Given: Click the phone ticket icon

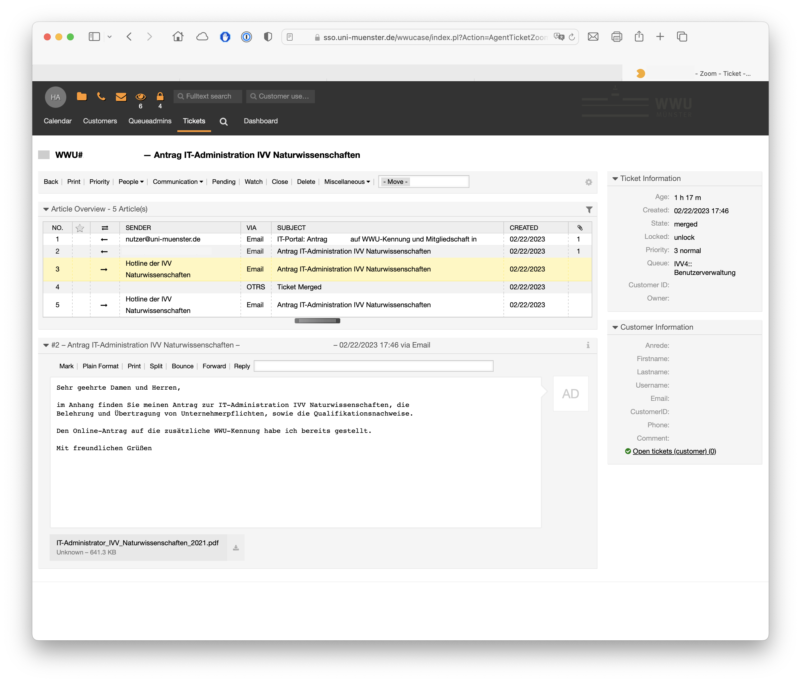Looking at the screenshot, I should [101, 96].
